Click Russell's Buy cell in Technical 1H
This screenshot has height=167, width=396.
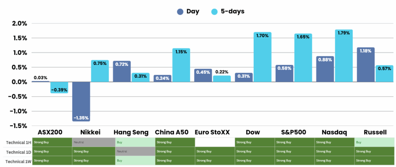coord(374,142)
